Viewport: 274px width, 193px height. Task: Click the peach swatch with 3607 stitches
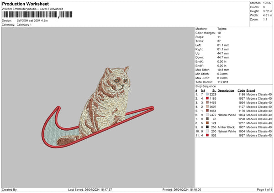pyautogui.click(x=207, y=106)
